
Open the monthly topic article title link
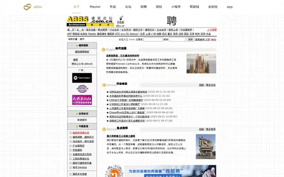click(123, 56)
